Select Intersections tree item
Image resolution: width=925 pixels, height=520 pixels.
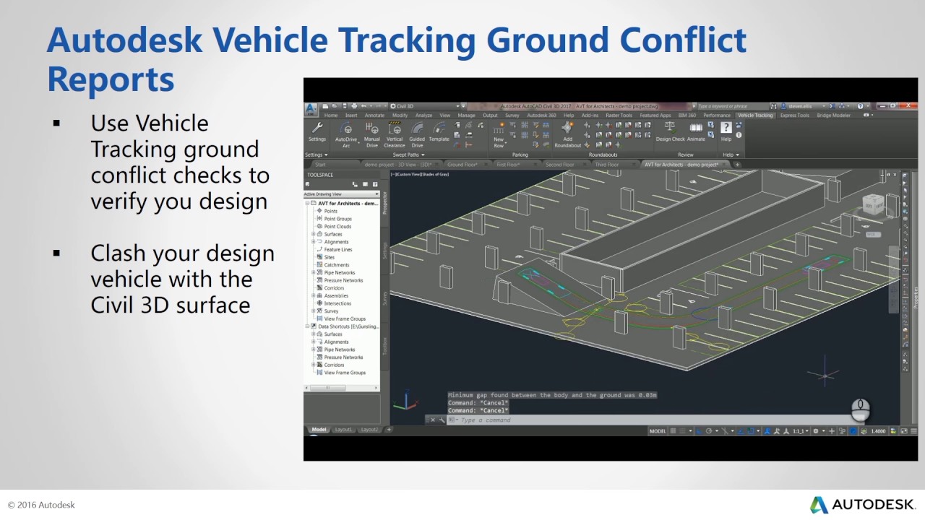click(x=337, y=303)
